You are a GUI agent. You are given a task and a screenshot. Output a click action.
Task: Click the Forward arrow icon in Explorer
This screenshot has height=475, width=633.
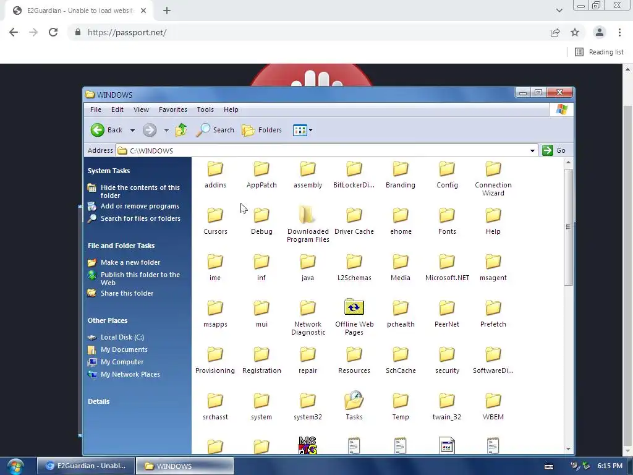click(150, 130)
